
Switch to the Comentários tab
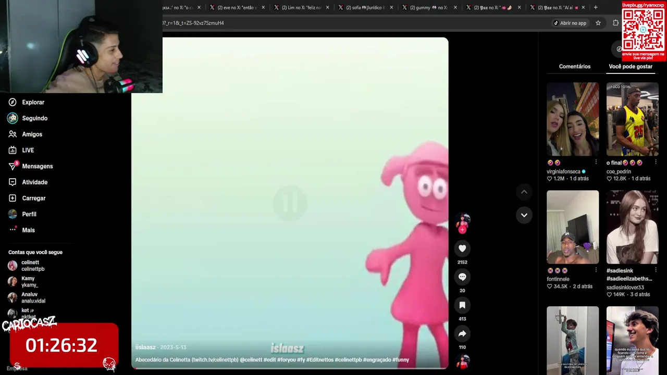pos(575,67)
